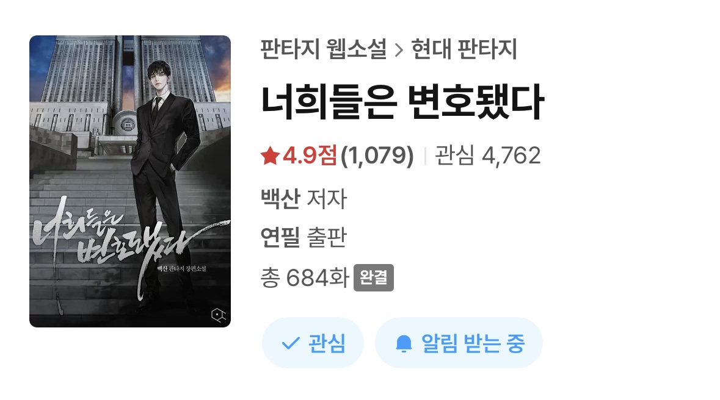Open the 4.9점 rating score

click(310, 155)
